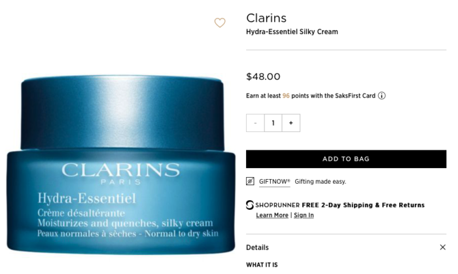Add the cream to bag
The image size is (458, 274).
[x=346, y=159]
